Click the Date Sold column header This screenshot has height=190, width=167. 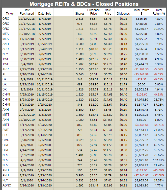pyautogui.click(x=45, y=13)
